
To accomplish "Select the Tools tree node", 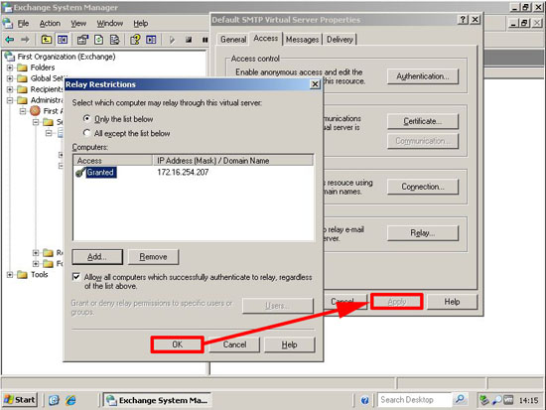I will click(39, 275).
